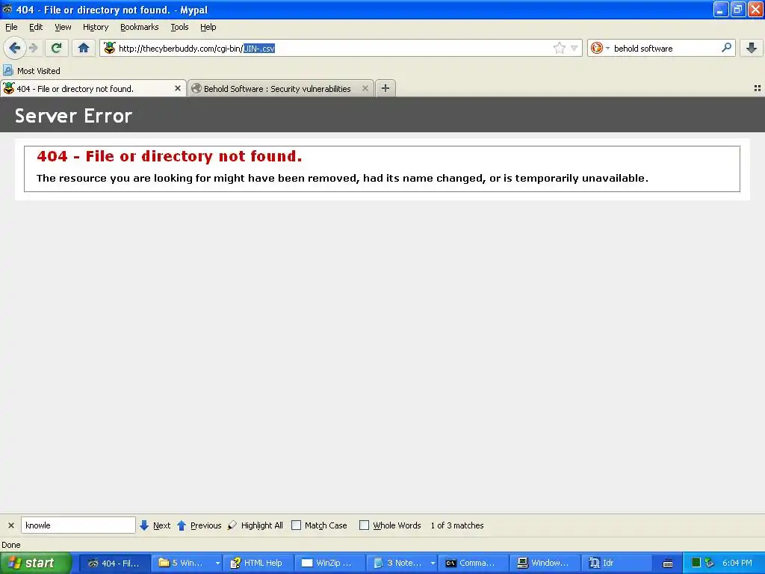This screenshot has height=574, width=765.
Task: Switch to the 404 - Fil... taskbar button
Action: [x=114, y=563]
